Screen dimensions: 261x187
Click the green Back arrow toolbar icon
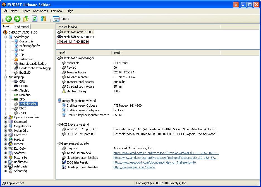pyautogui.click(x=8, y=19)
